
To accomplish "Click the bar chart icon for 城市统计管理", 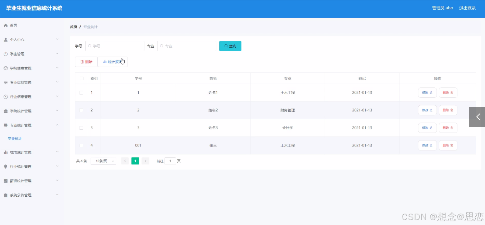I will 6,152.
